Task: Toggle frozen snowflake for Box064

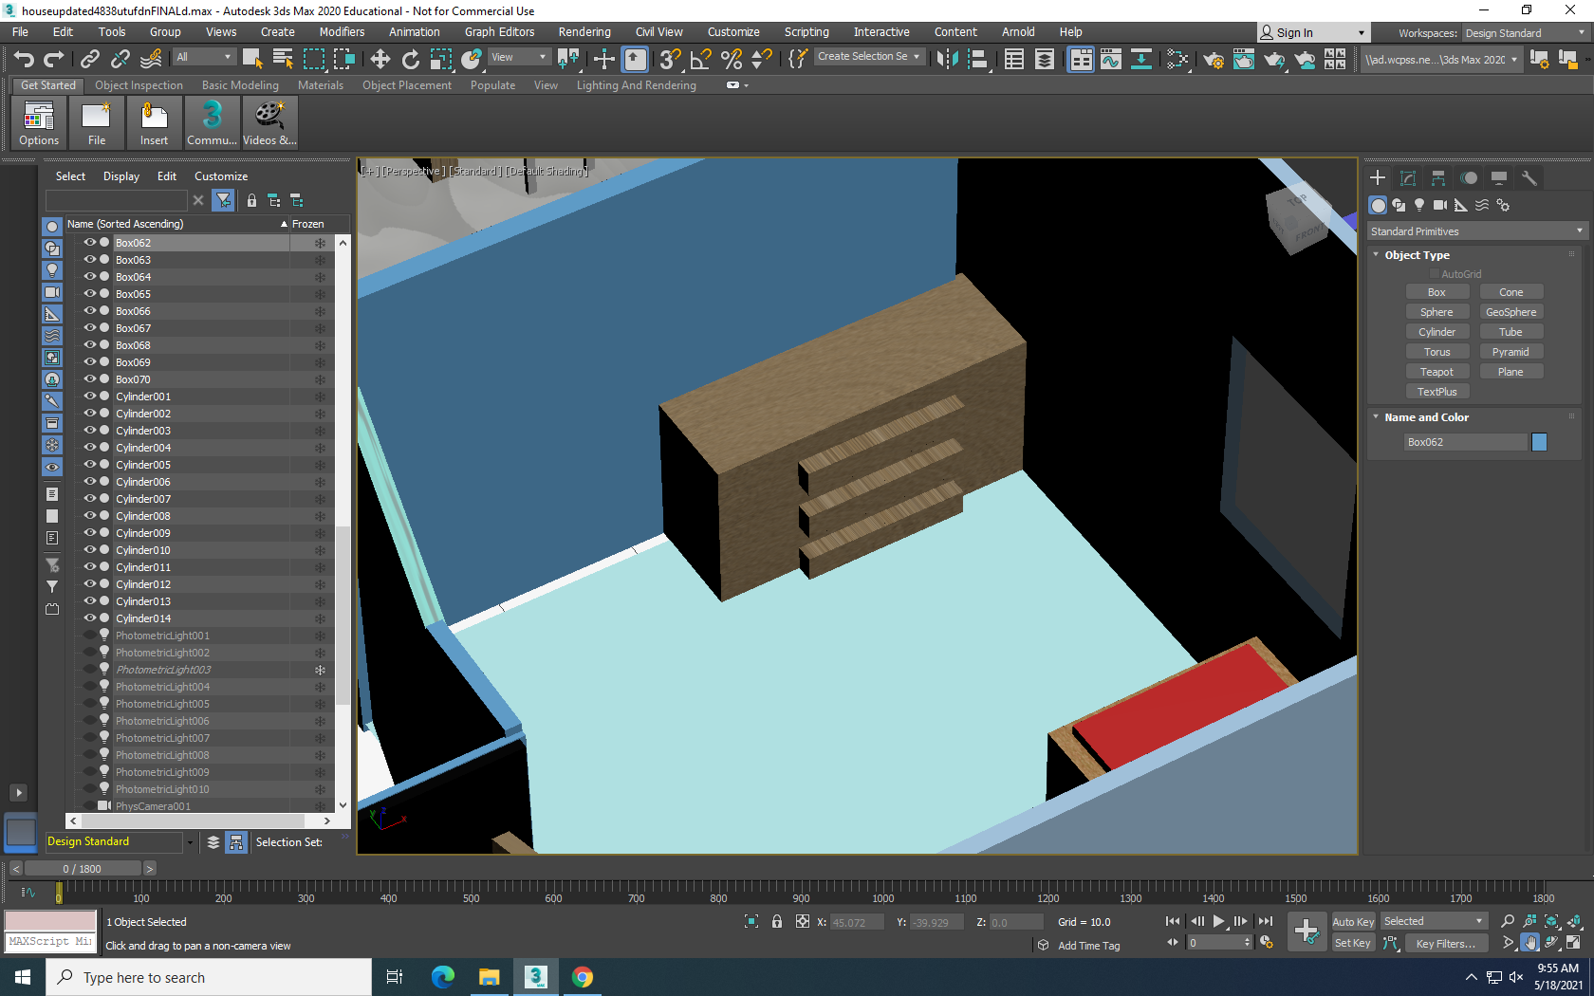Action: coord(320,277)
